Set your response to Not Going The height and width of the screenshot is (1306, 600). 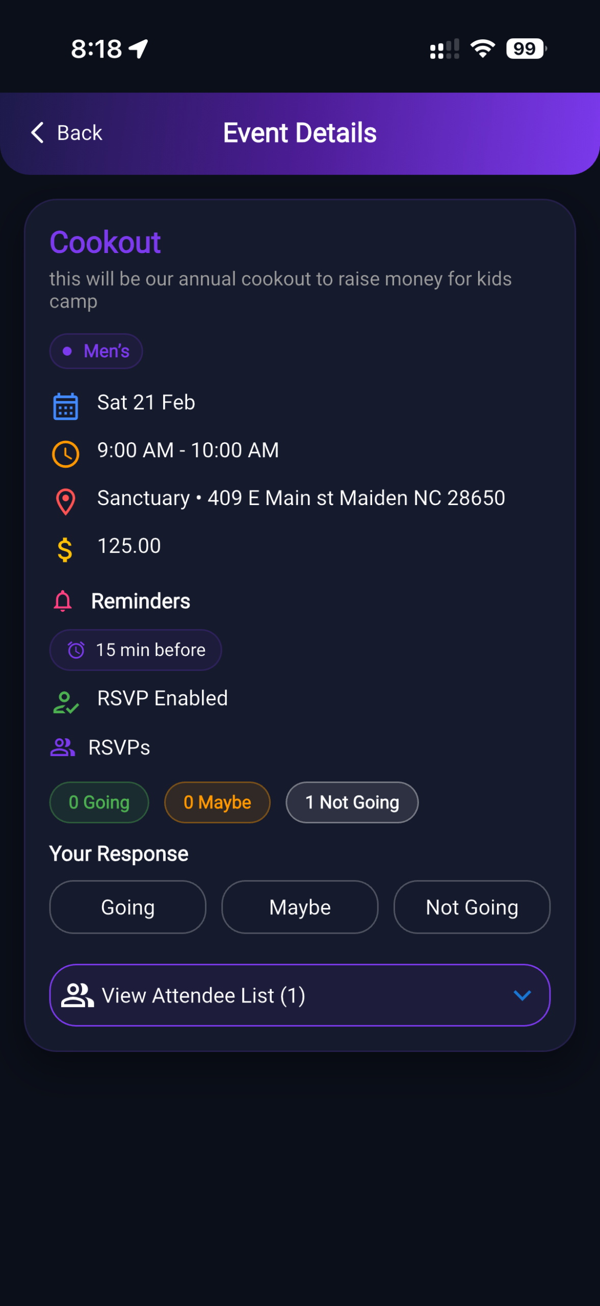(472, 907)
